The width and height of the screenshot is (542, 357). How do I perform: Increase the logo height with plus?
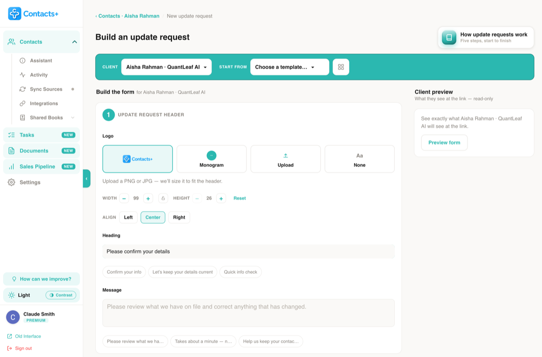pyautogui.click(x=221, y=198)
